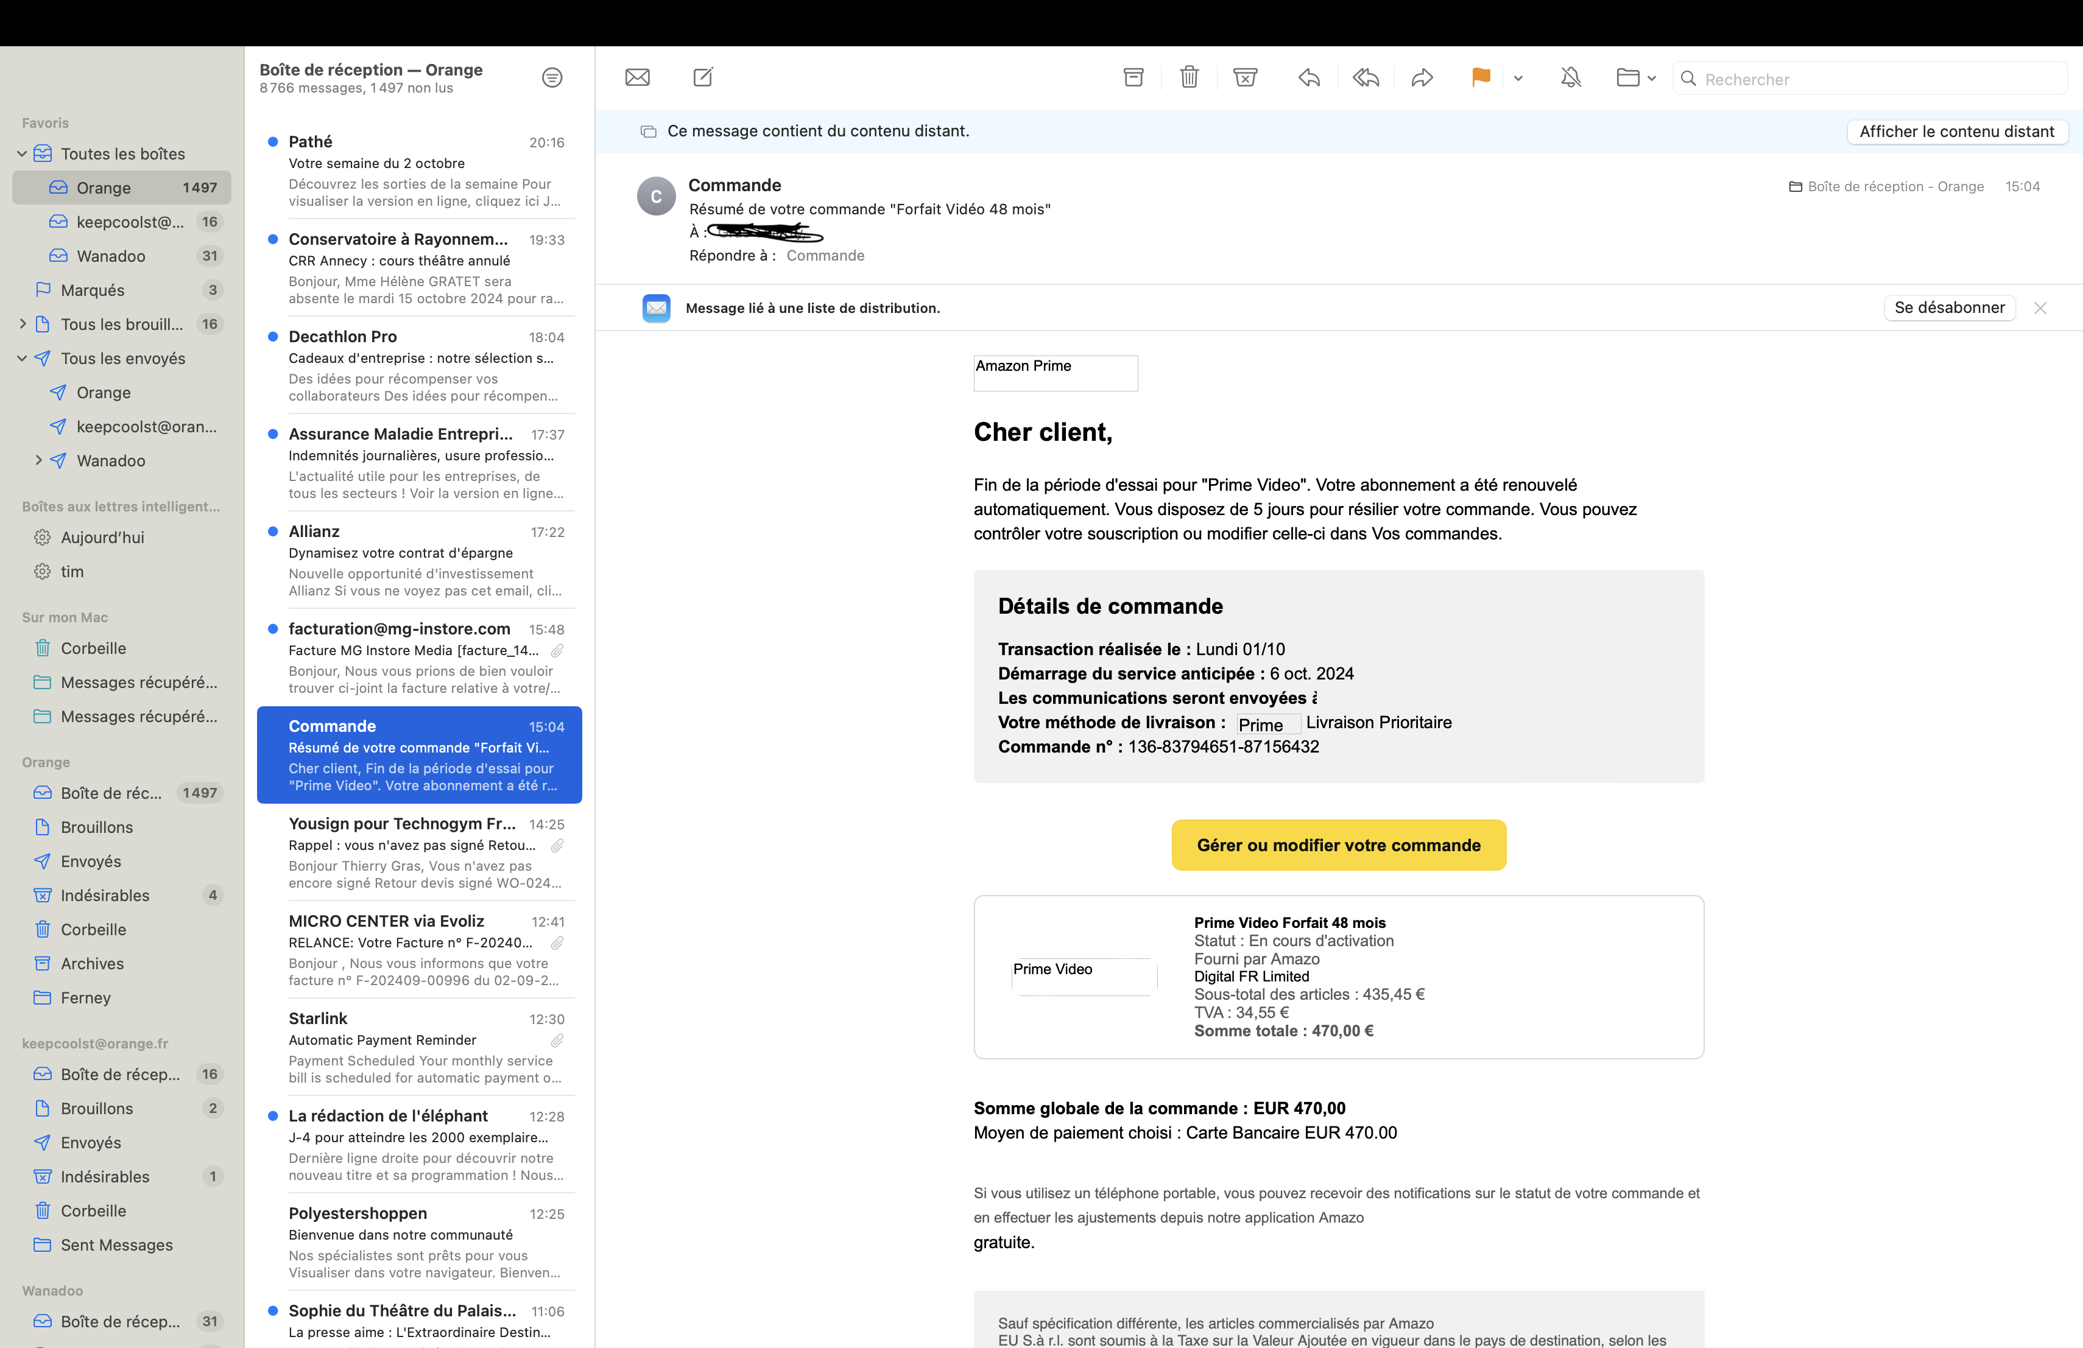
Task: Archive the selected message
Action: point(1133,78)
